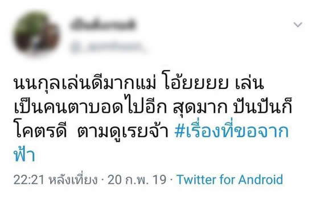Click the 22:21 หลังเที่ยง timestamp
This screenshot has width=316, height=205.
click(x=55, y=179)
